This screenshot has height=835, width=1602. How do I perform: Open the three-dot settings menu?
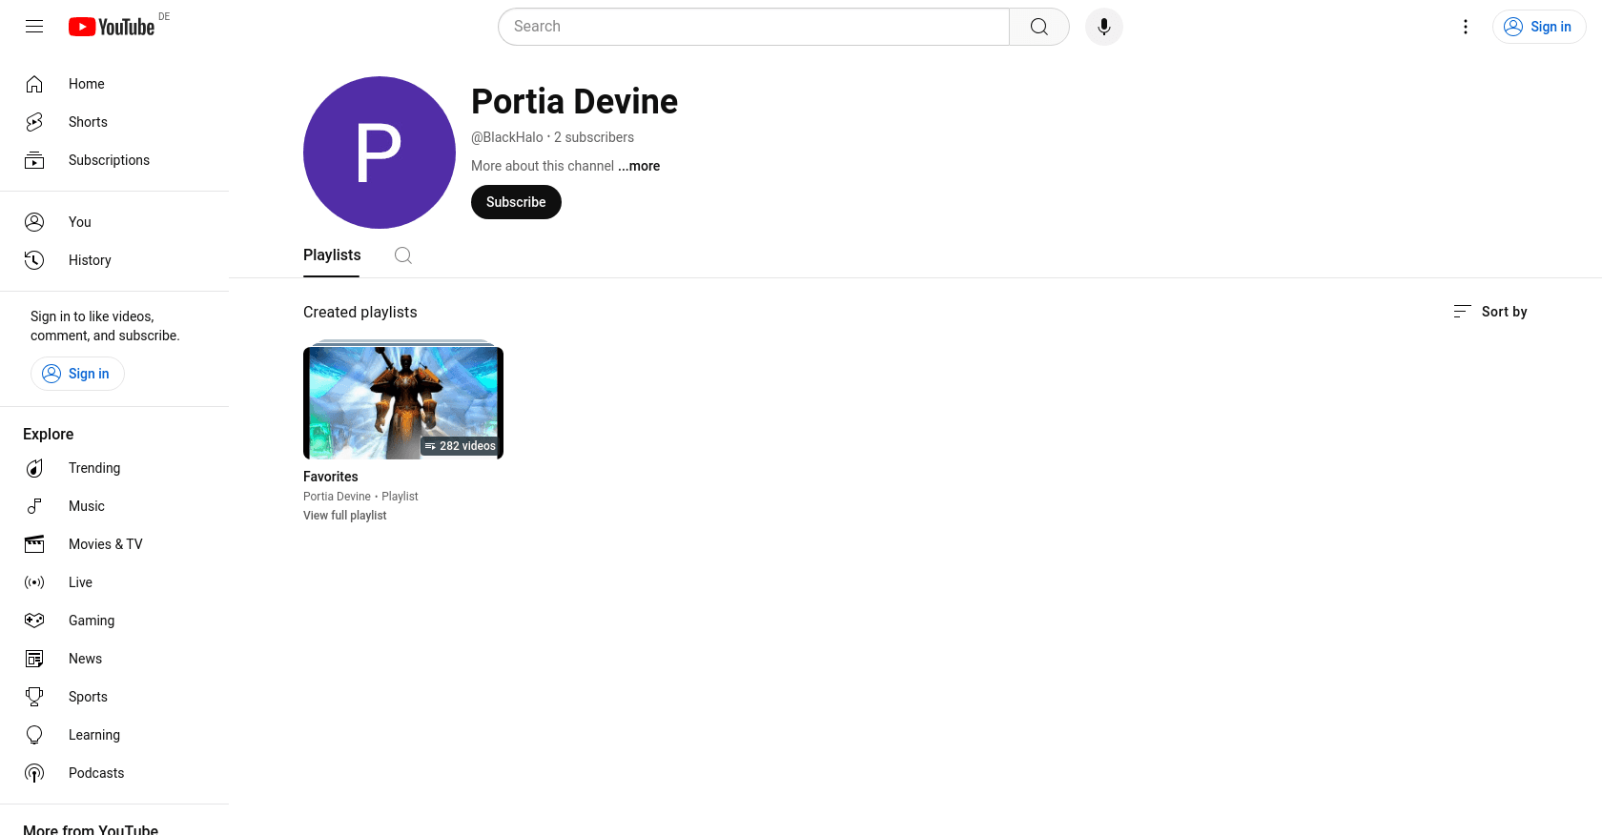(x=1465, y=27)
